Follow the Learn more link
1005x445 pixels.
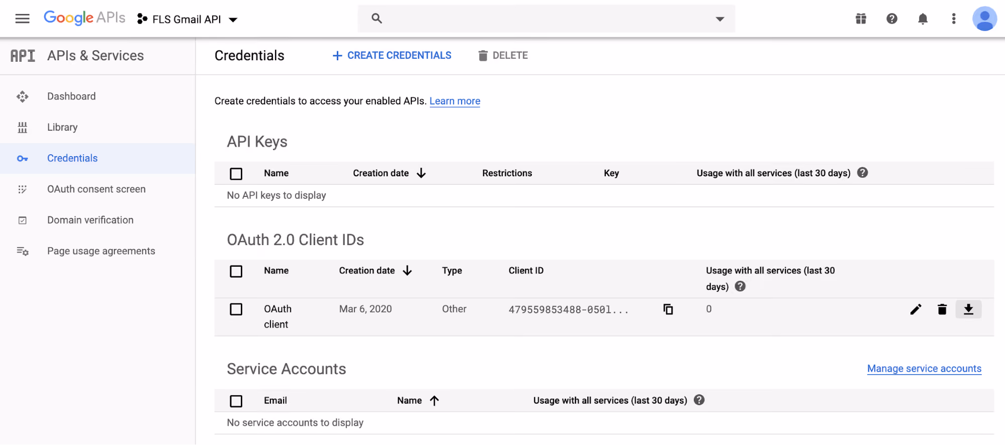coord(454,101)
